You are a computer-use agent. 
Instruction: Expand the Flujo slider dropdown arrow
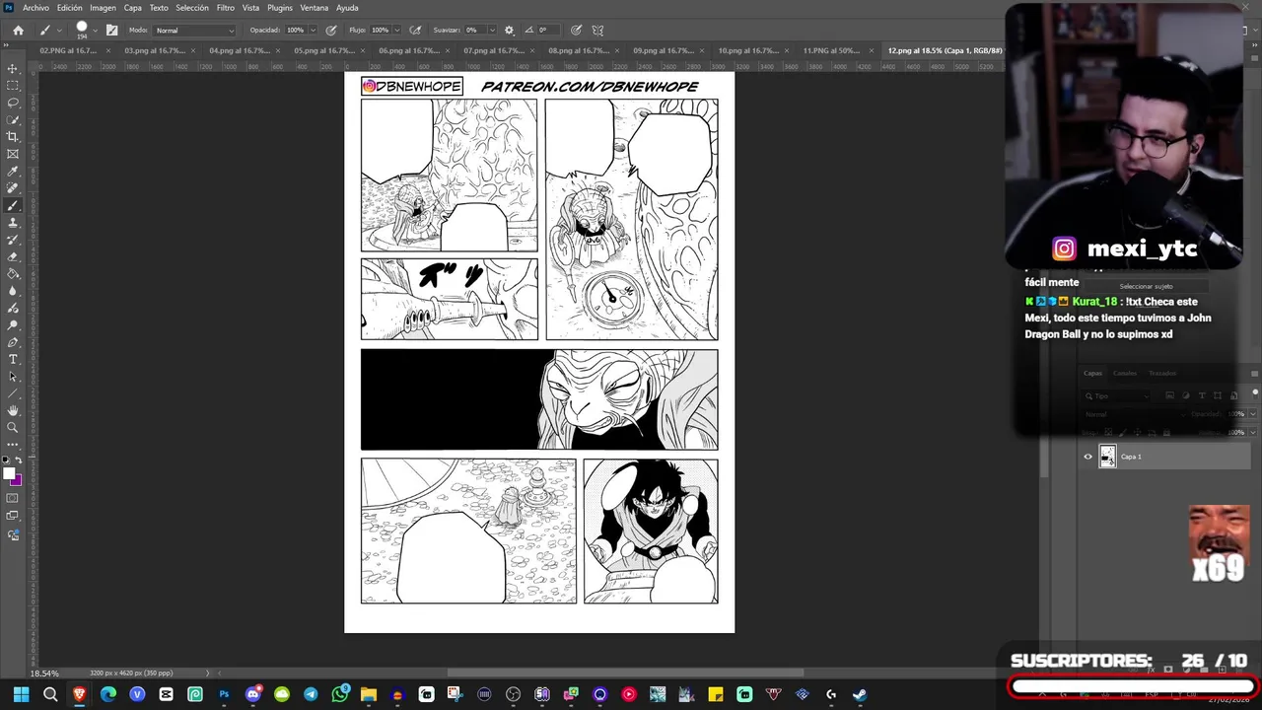click(x=397, y=31)
